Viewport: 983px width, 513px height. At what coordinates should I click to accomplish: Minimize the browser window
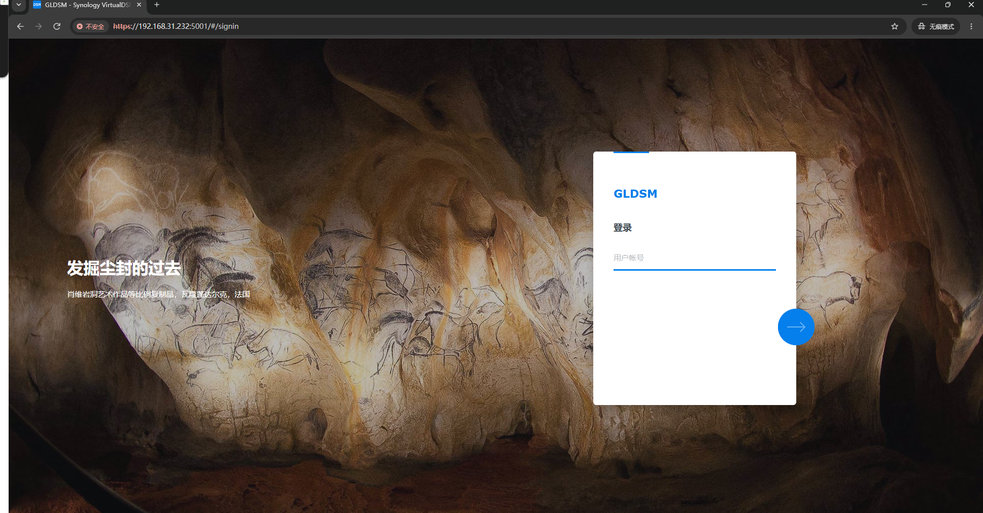[x=925, y=5]
